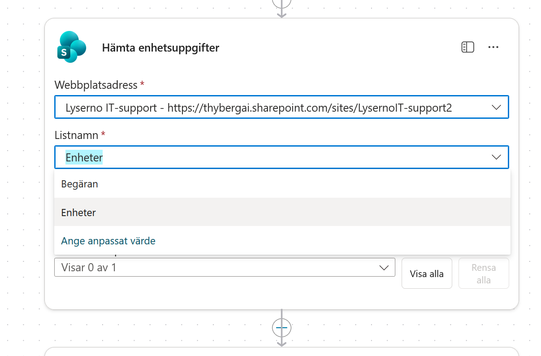The height and width of the screenshot is (356, 541).
Task: Click the 'Webbplatsadress' field label
Action: pyautogui.click(x=96, y=85)
